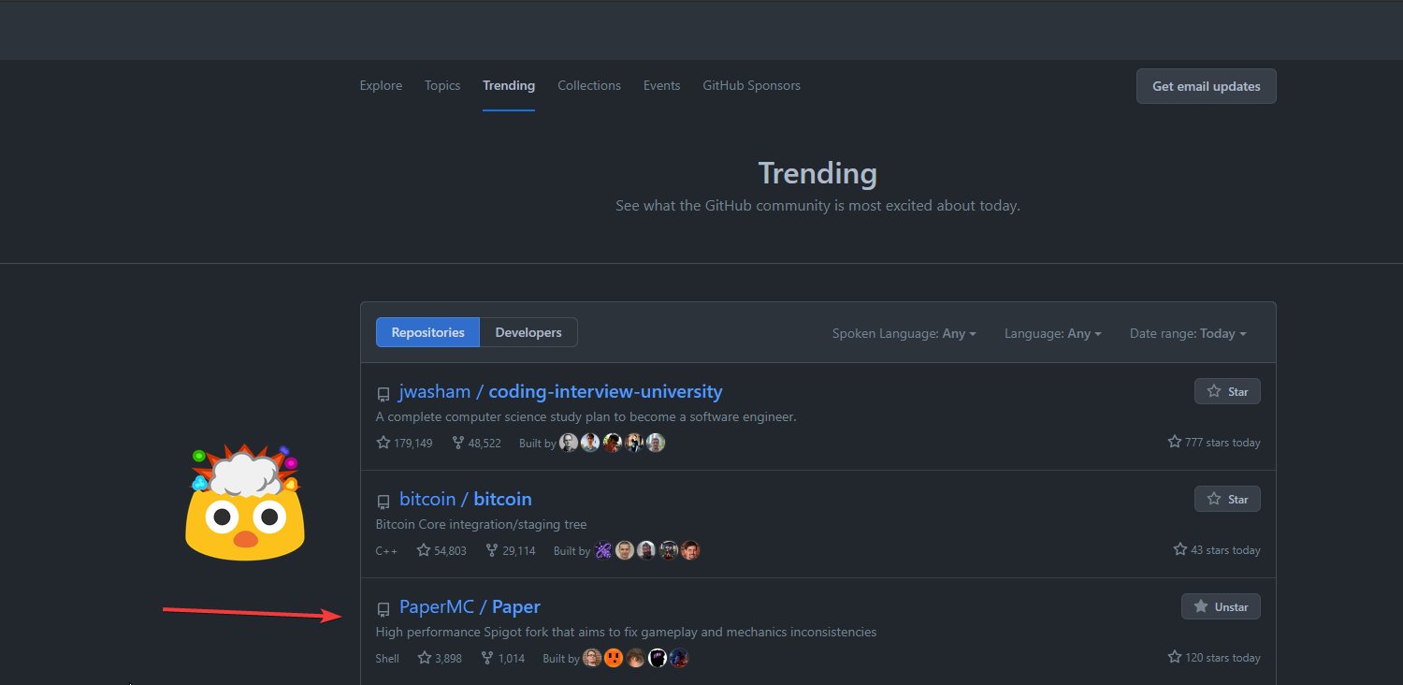Switch to the Developers view
Viewport: 1403px width, 685px height.
[528, 331]
